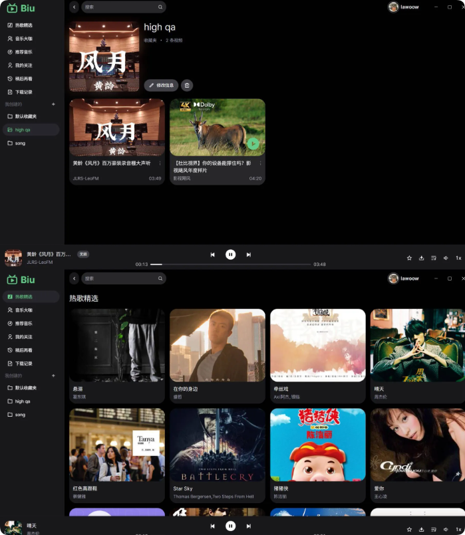Screen dimensions: 465x535
Task: Open 音乐大咖 in the high qa window sidebar
Action: click(x=21, y=39)
